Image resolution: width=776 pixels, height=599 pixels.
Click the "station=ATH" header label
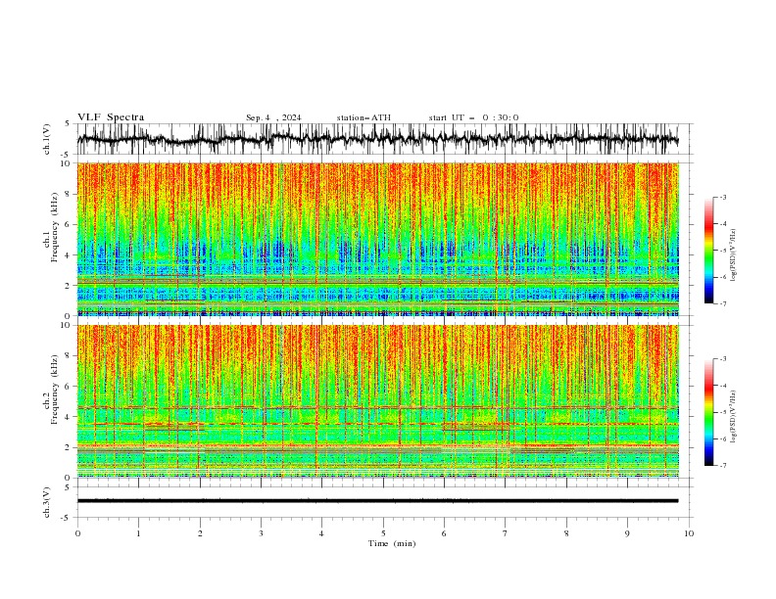click(364, 117)
